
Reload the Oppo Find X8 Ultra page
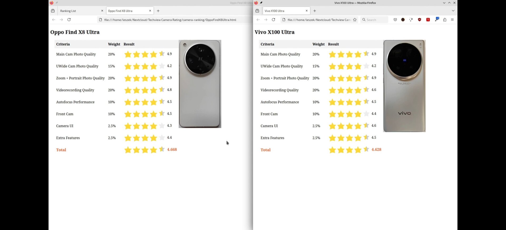(x=69, y=20)
